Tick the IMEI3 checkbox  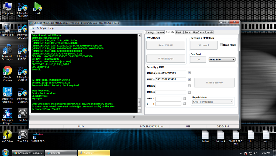(189, 86)
